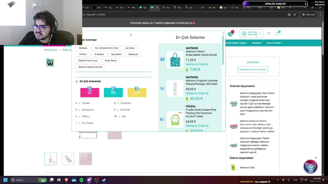Select the Erkek Bakım suggestion chip
The width and height of the screenshot is (328, 184).
pyautogui.click(x=111, y=61)
